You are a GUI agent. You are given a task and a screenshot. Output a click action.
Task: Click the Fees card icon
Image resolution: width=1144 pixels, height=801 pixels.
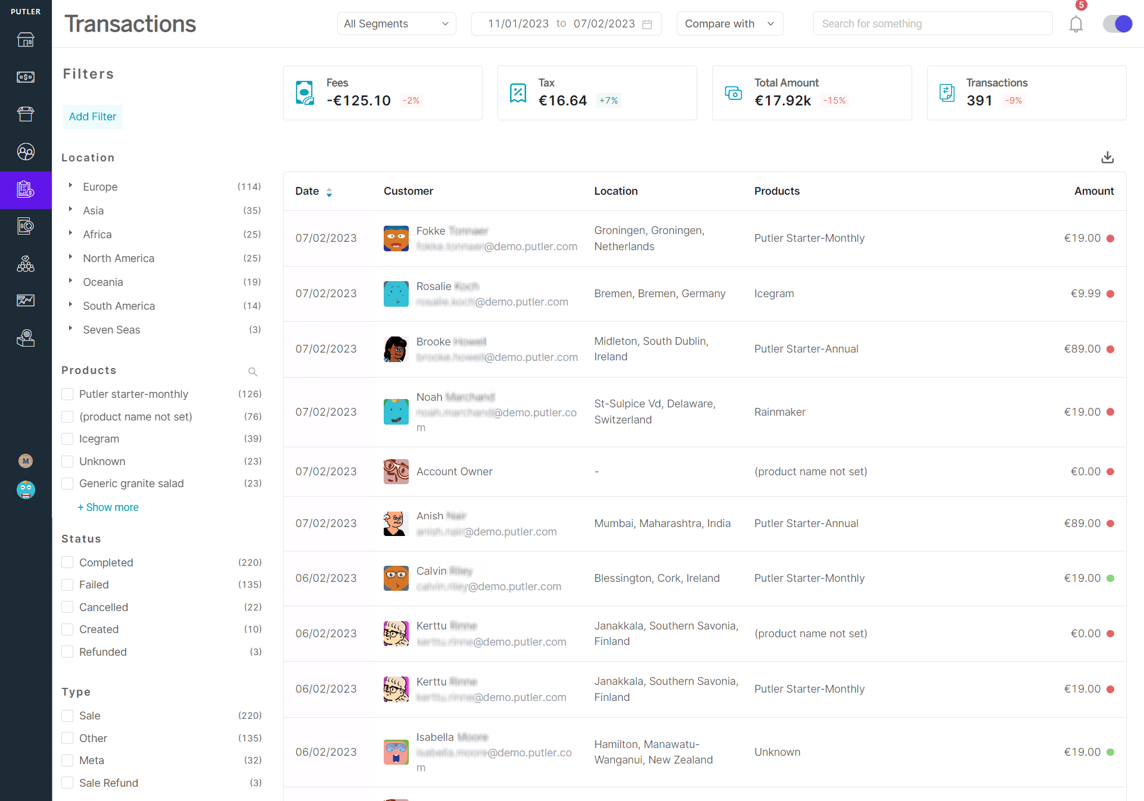coord(305,93)
